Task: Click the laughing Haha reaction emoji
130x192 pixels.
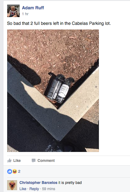Action: (x=14, y=171)
